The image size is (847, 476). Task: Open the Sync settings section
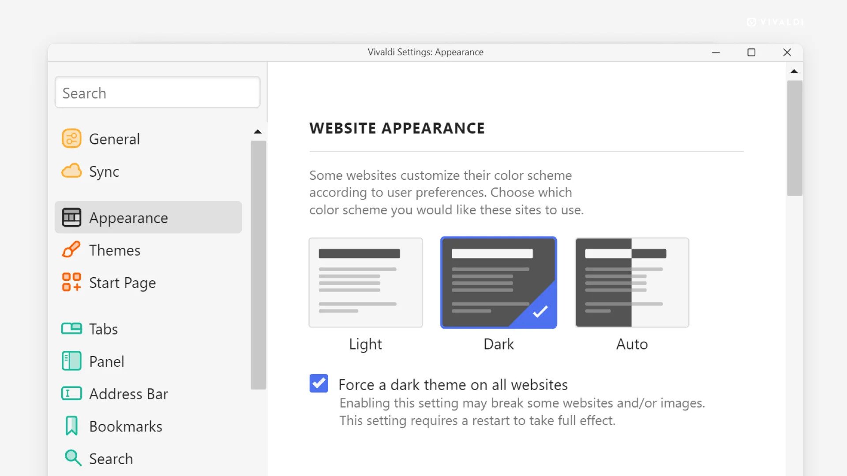coord(104,171)
